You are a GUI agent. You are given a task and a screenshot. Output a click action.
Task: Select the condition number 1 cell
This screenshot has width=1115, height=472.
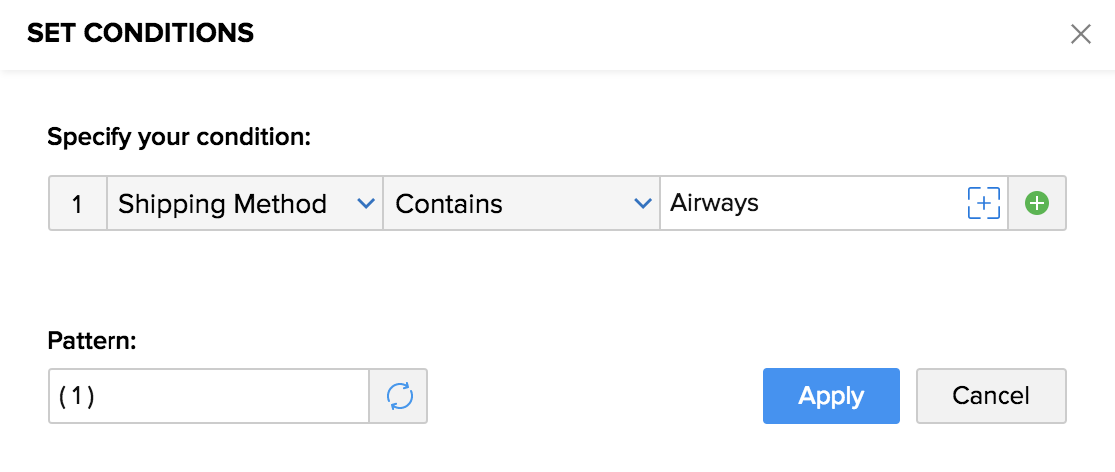78,204
